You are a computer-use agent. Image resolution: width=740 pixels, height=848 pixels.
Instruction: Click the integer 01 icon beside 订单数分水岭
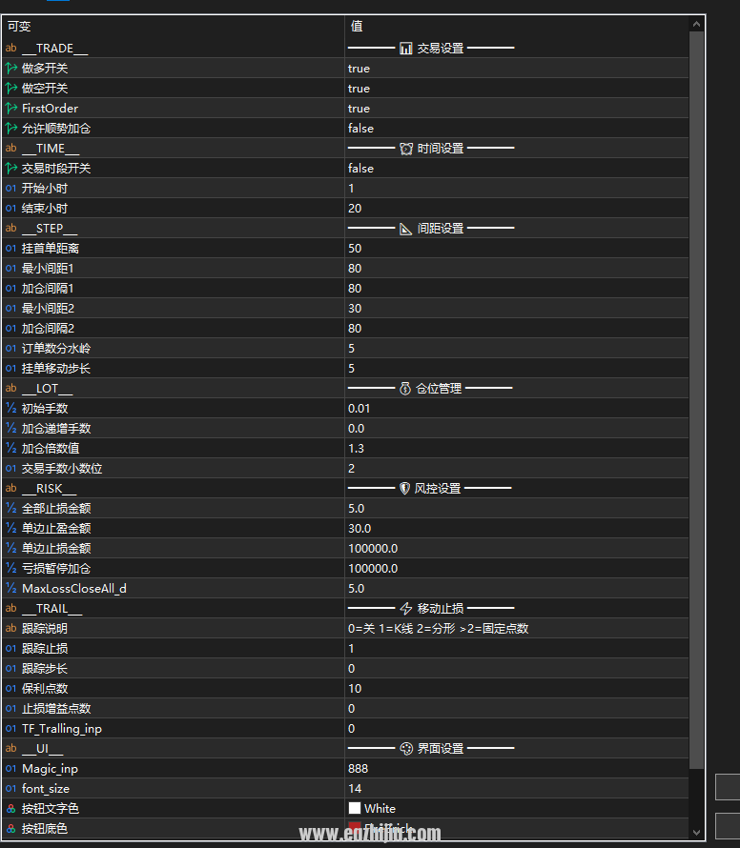(x=10, y=349)
